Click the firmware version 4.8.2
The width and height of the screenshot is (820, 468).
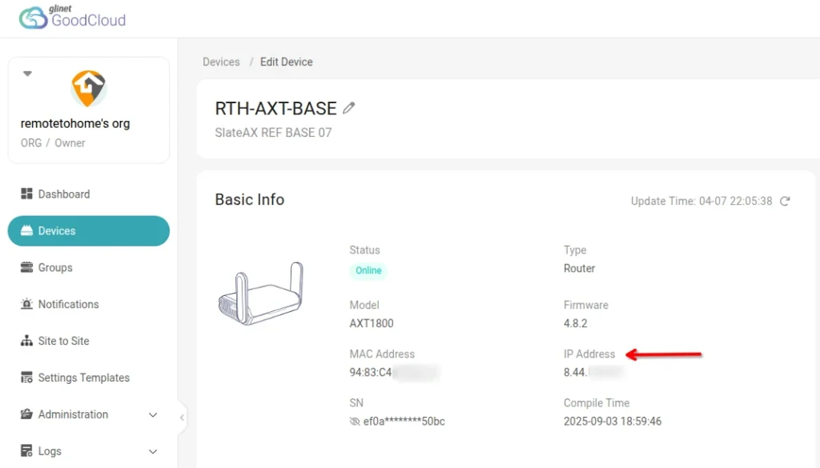click(575, 323)
